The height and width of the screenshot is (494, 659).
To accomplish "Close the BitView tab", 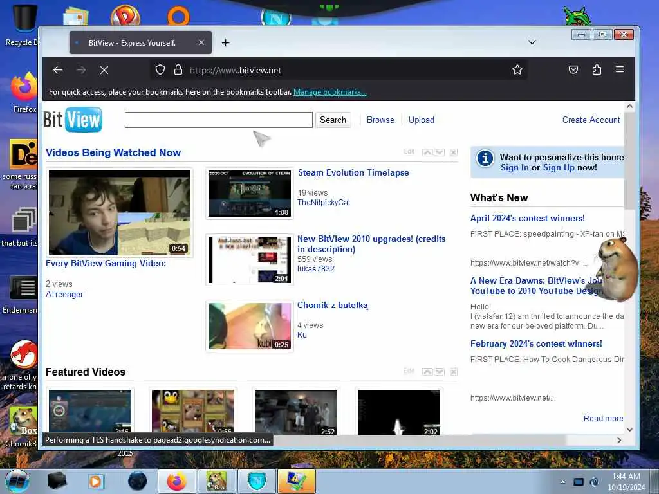I will tap(201, 42).
